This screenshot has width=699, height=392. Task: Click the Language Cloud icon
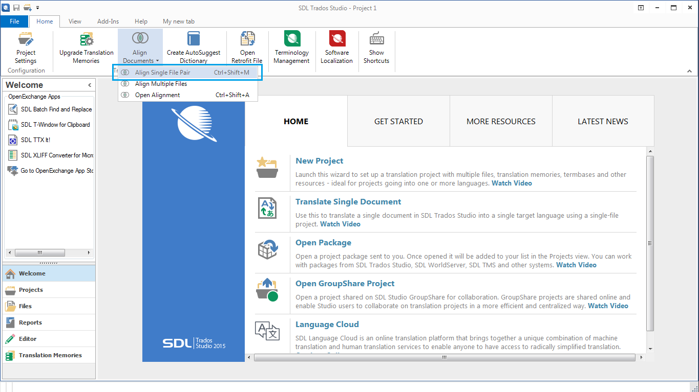click(x=267, y=331)
